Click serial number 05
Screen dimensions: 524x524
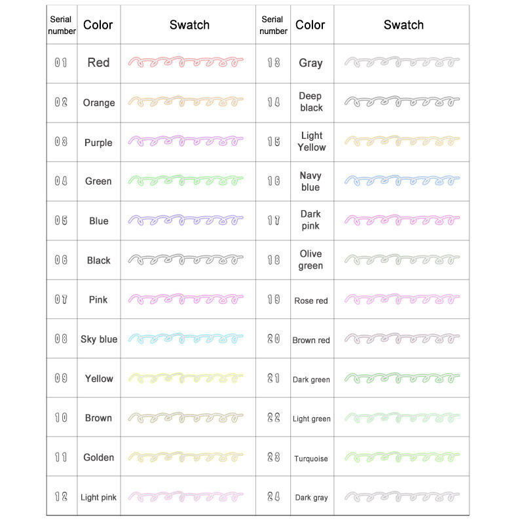61,221
